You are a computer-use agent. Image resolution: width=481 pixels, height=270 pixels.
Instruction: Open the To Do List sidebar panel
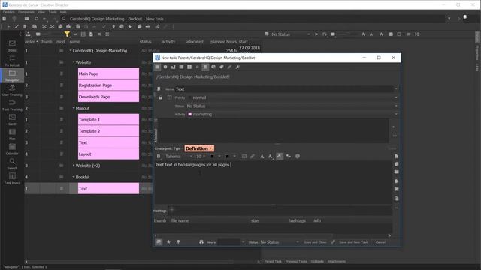tap(12, 61)
